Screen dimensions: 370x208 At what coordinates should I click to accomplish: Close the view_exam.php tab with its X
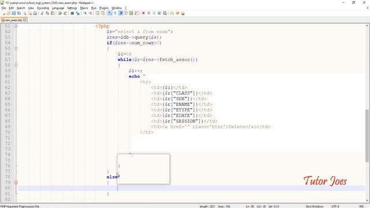[x=24, y=20]
